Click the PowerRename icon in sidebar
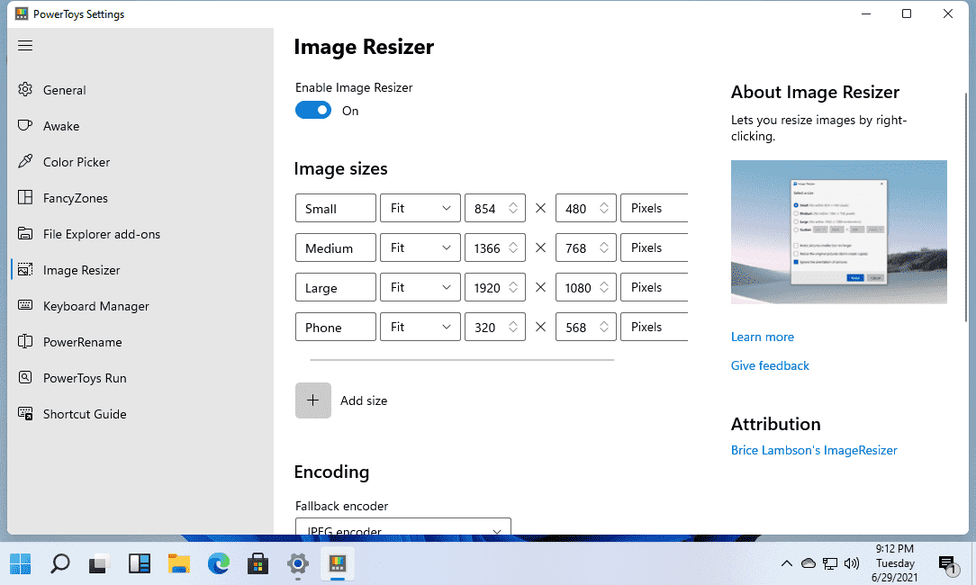Image resolution: width=976 pixels, height=585 pixels. (x=25, y=342)
